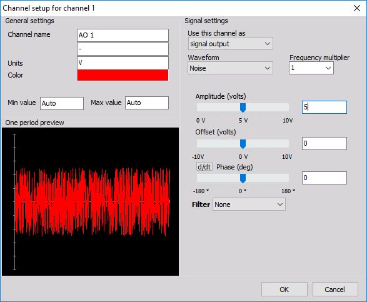
Task: Click the Units input field
Action: pyautogui.click(x=123, y=63)
